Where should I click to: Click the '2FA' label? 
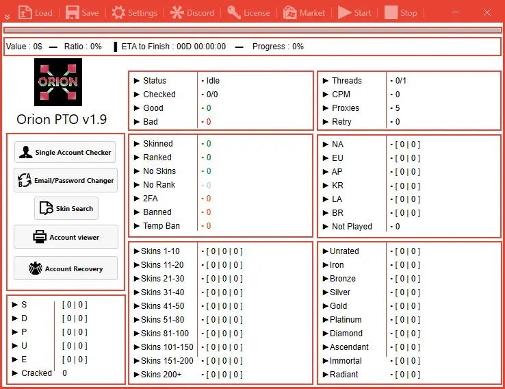[x=151, y=199]
